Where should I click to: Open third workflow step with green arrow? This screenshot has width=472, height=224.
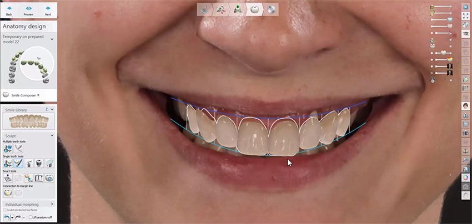(x=238, y=9)
